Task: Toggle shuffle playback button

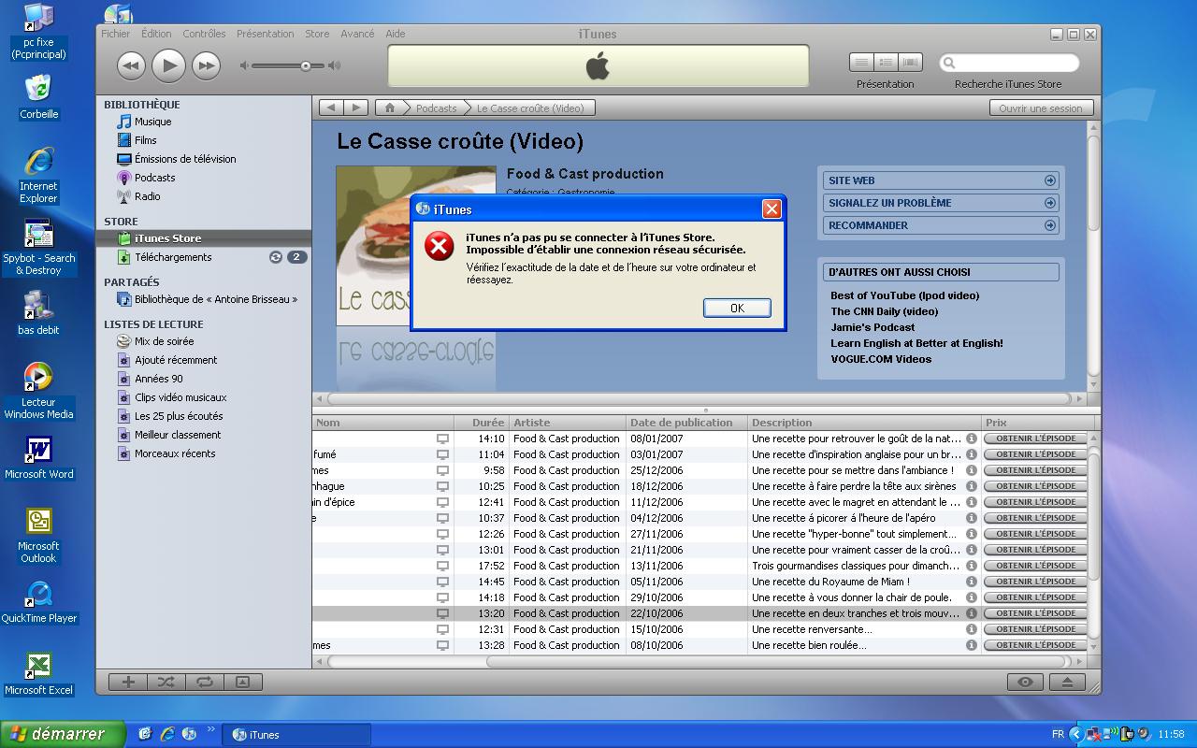Action: click(x=166, y=682)
